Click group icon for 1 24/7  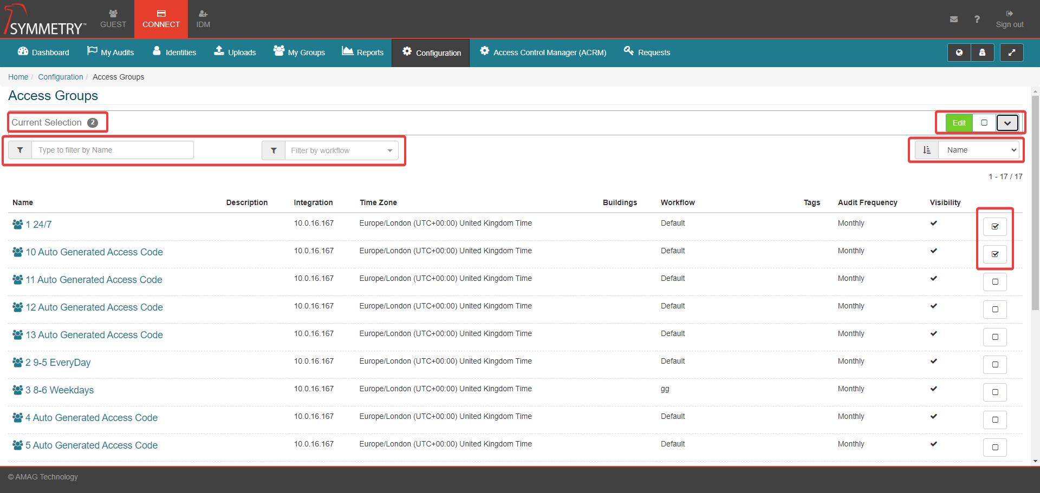pos(18,224)
